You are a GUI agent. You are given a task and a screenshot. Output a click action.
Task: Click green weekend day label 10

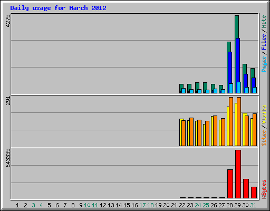87,205
